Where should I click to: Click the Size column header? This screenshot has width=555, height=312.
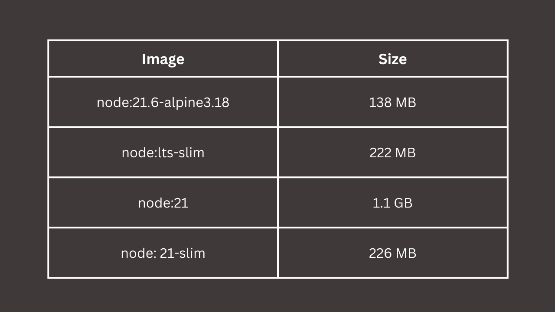point(392,59)
